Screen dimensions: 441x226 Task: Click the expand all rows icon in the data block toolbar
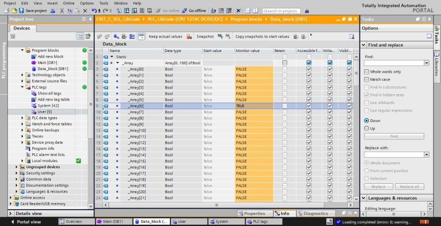[x=132, y=37]
